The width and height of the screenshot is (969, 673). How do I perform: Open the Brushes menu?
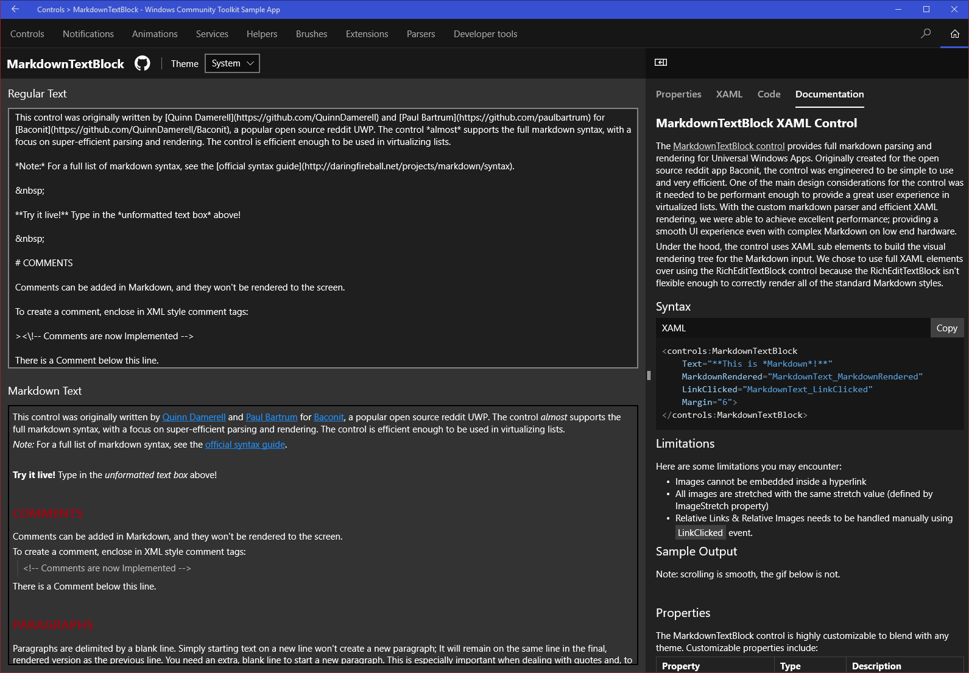pyautogui.click(x=311, y=34)
